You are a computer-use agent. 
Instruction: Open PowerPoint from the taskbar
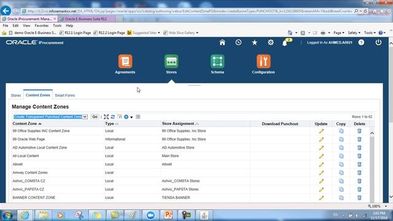(x=168, y=215)
